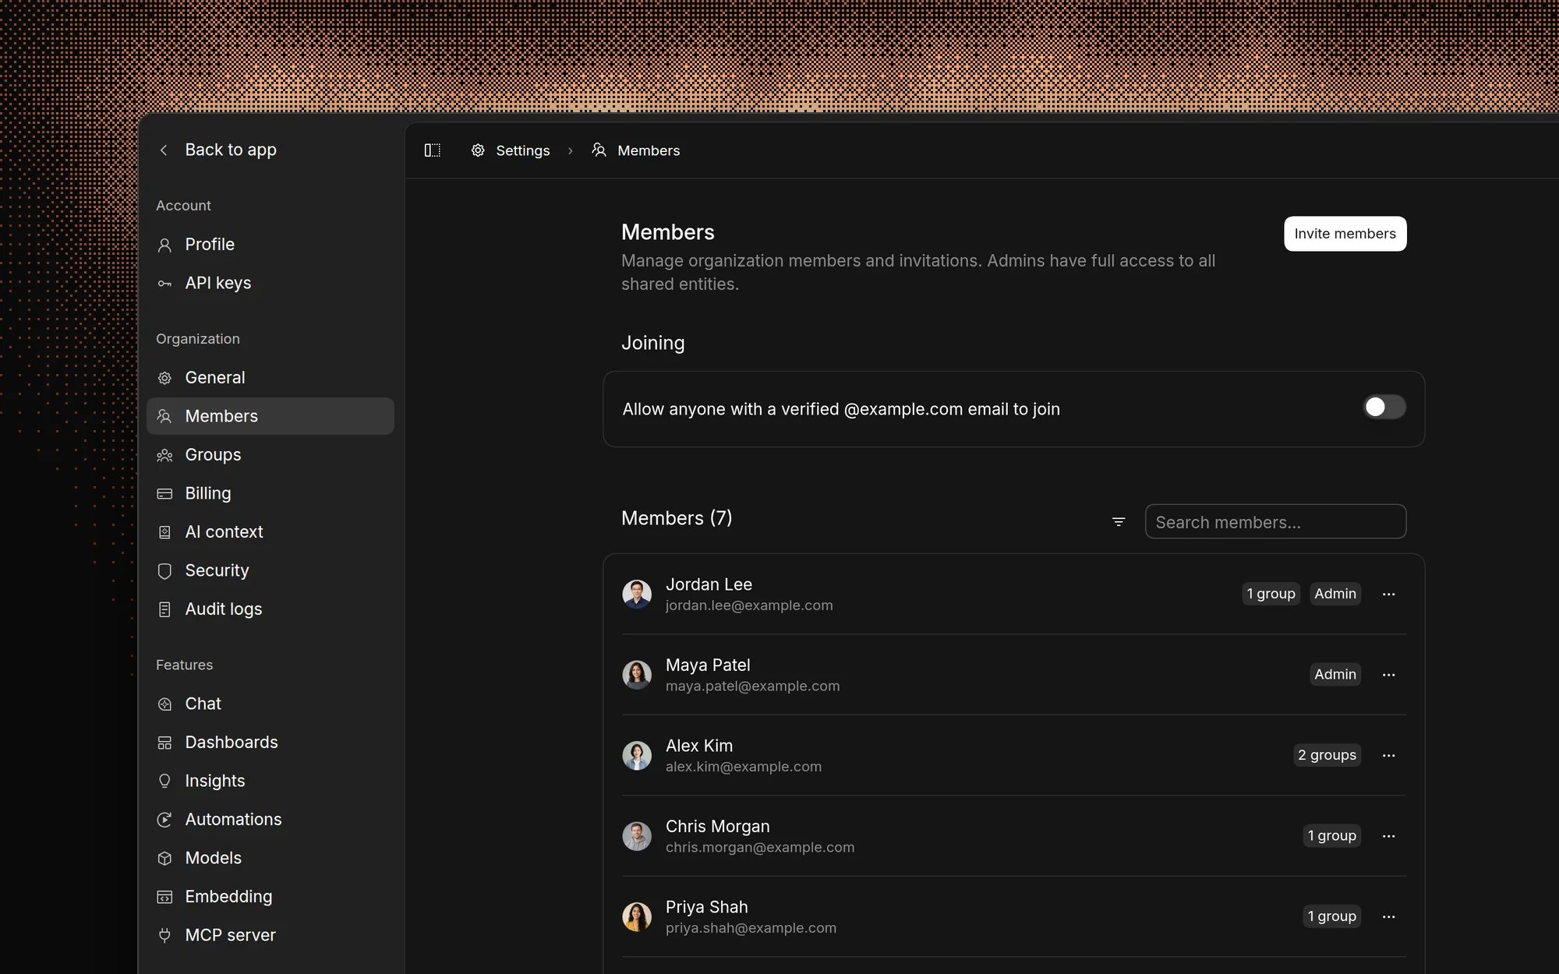Open Dashboards feature settings
The width and height of the screenshot is (1559, 974).
point(270,743)
